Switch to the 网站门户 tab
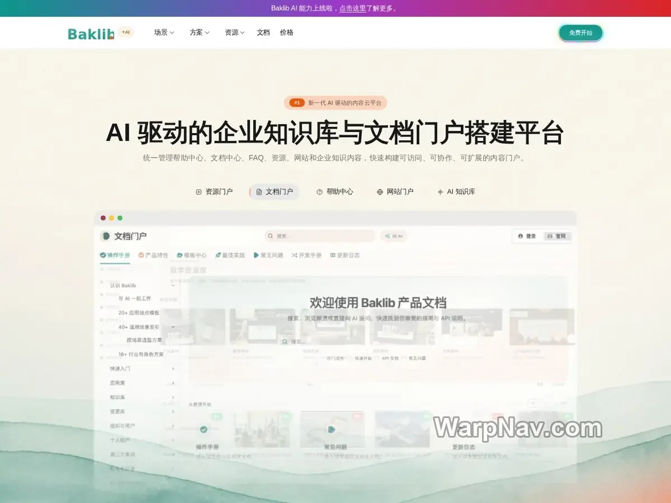671x503 pixels. coord(395,192)
